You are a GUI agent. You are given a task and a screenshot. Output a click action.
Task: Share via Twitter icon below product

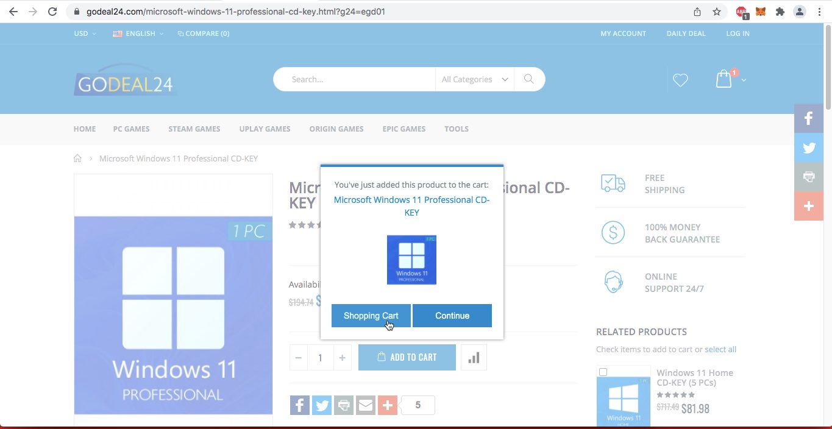(322, 405)
